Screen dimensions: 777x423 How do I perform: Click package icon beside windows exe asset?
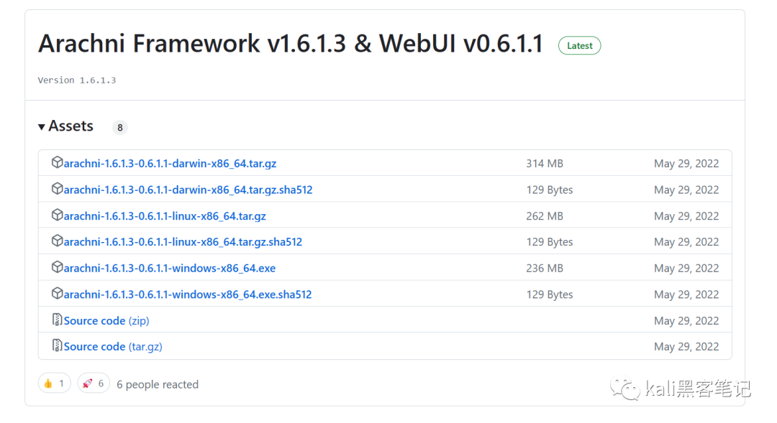(x=57, y=268)
